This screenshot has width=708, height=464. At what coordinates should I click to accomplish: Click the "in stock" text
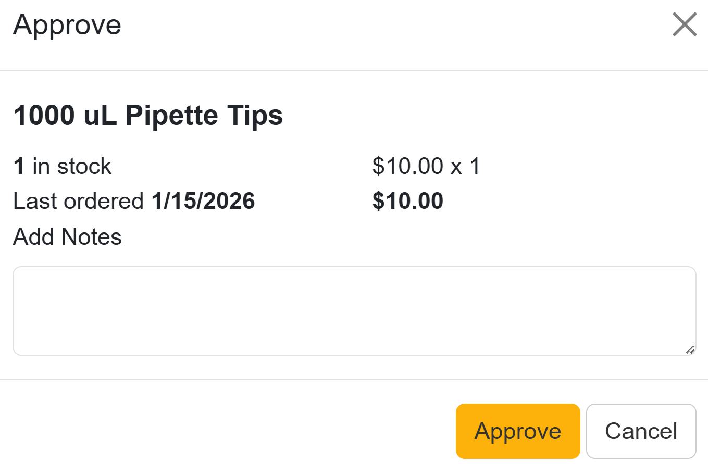(x=72, y=167)
